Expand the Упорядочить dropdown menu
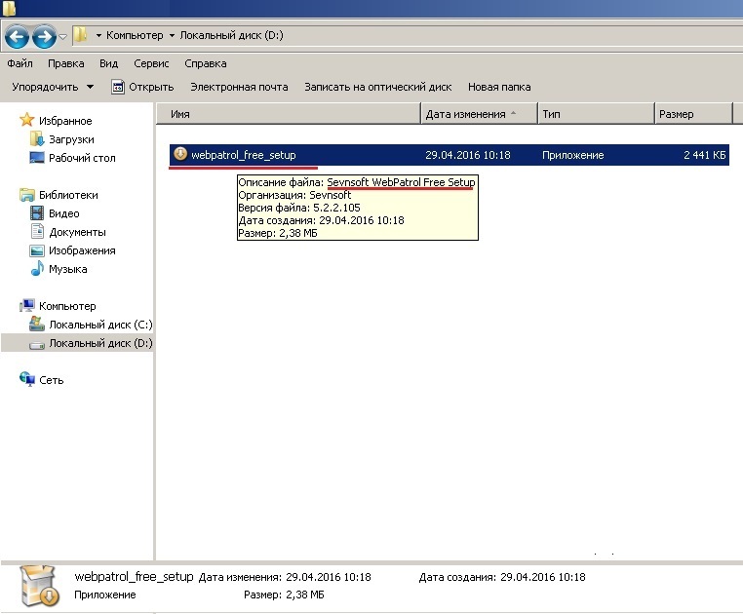 (53, 87)
